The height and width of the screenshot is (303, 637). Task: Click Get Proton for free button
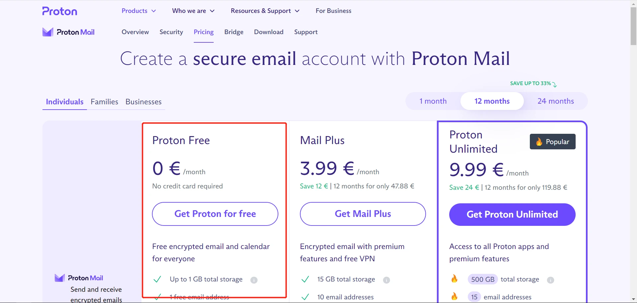pyautogui.click(x=215, y=214)
